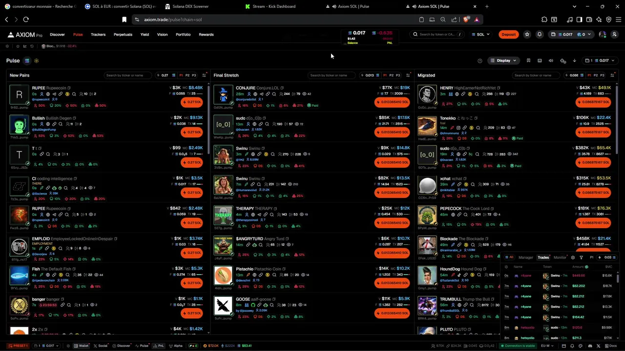The width and height of the screenshot is (625, 351).
Task: Click the down-arrow import icon in Pulse toolbar
Action: [x=574, y=60]
